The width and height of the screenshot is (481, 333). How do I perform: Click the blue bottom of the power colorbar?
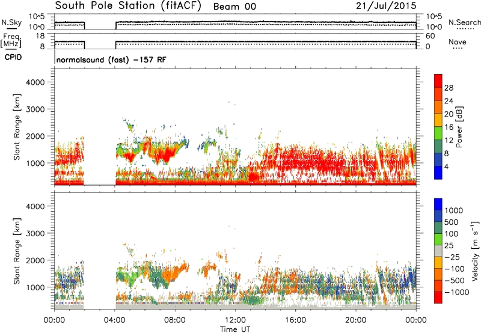pos(438,173)
